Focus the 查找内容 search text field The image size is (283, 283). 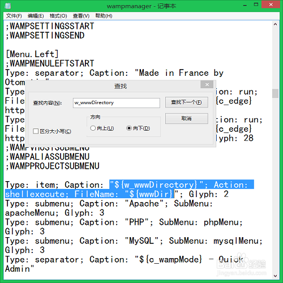pyautogui.click(x=117, y=103)
